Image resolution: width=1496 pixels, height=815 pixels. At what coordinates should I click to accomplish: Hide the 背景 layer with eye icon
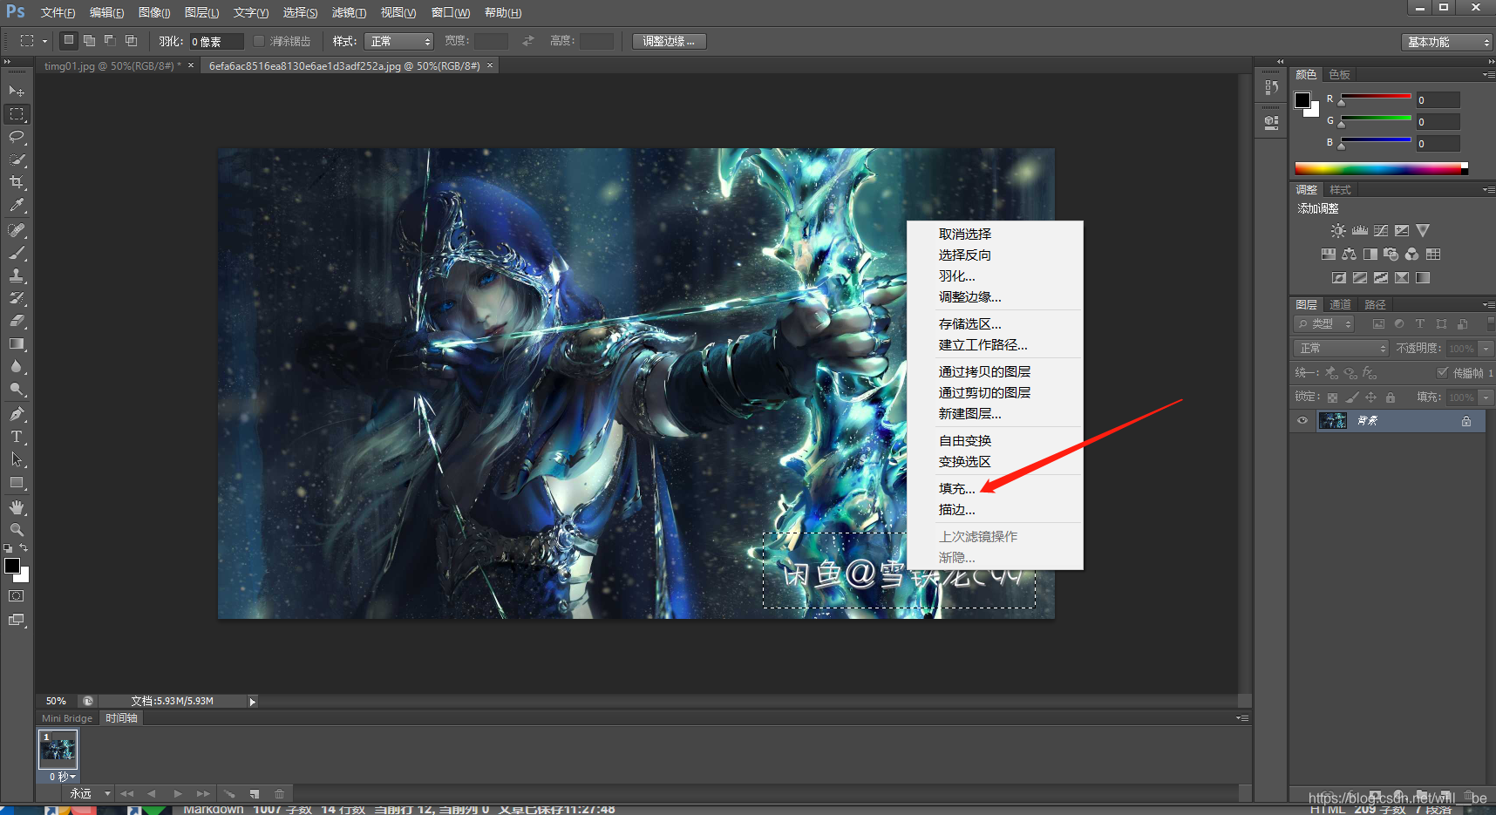point(1302,421)
